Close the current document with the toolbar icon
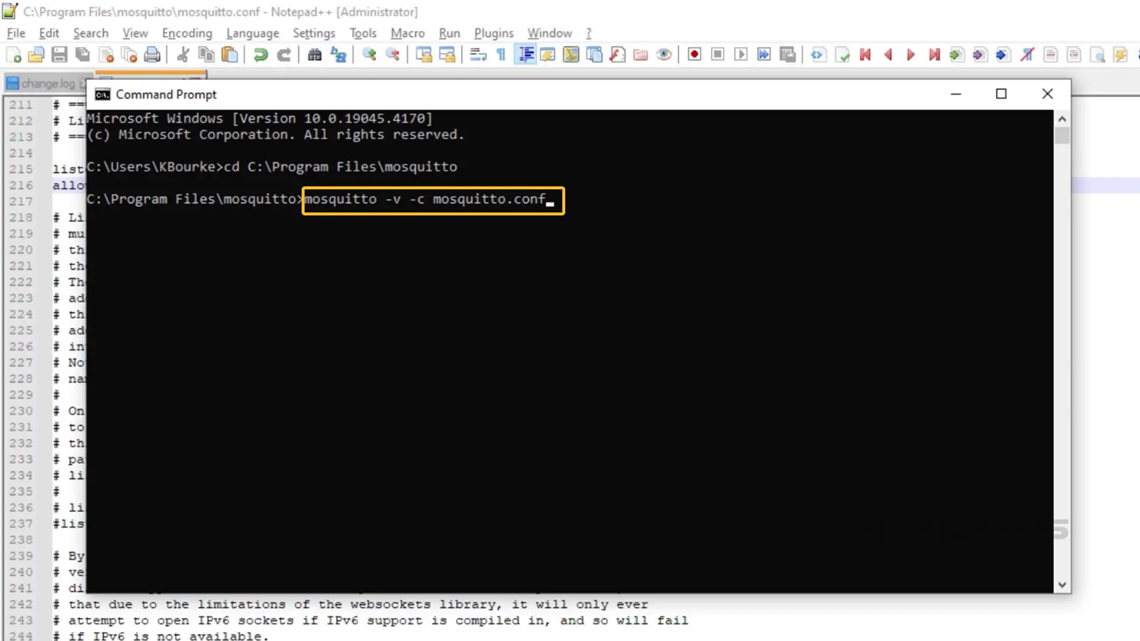Screen dimensions: 1140x641 coord(106,55)
